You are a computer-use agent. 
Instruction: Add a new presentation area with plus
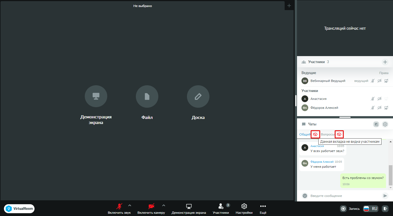pyautogui.click(x=289, y=6)
